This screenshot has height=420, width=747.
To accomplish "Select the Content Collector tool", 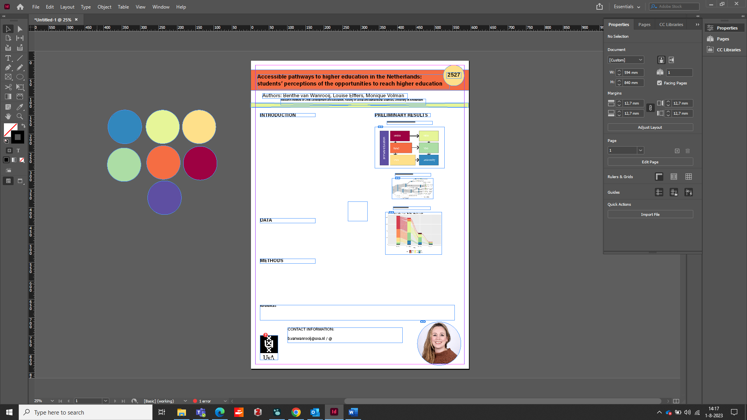I will 8,48.
